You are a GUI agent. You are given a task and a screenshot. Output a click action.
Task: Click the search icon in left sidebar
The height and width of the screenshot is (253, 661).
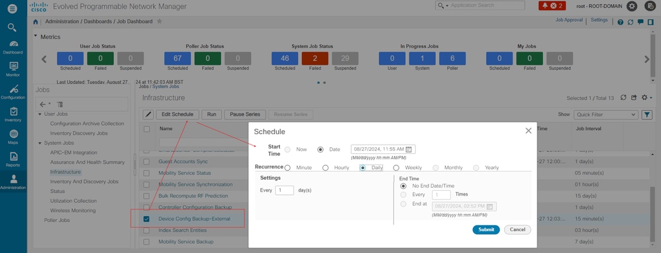(x=12, y=28)
